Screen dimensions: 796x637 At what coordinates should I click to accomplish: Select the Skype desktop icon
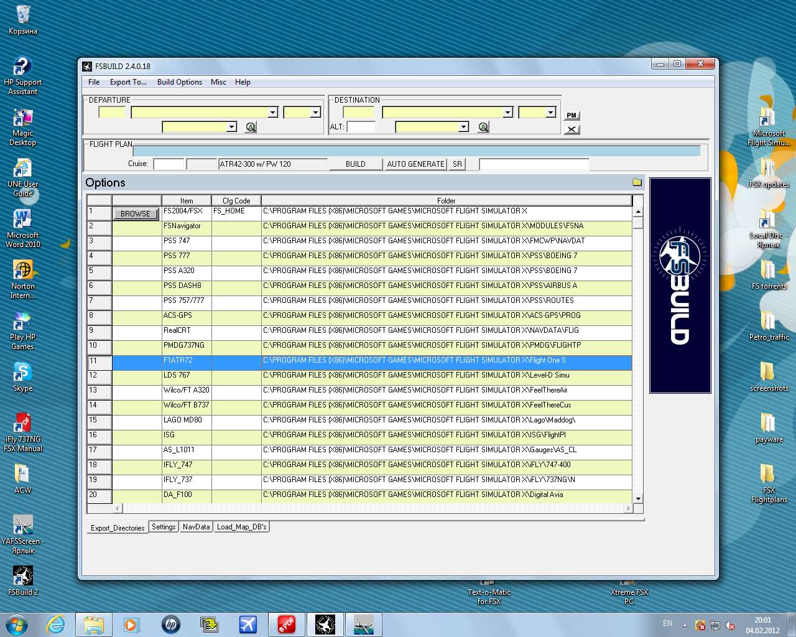coord(23,378)
